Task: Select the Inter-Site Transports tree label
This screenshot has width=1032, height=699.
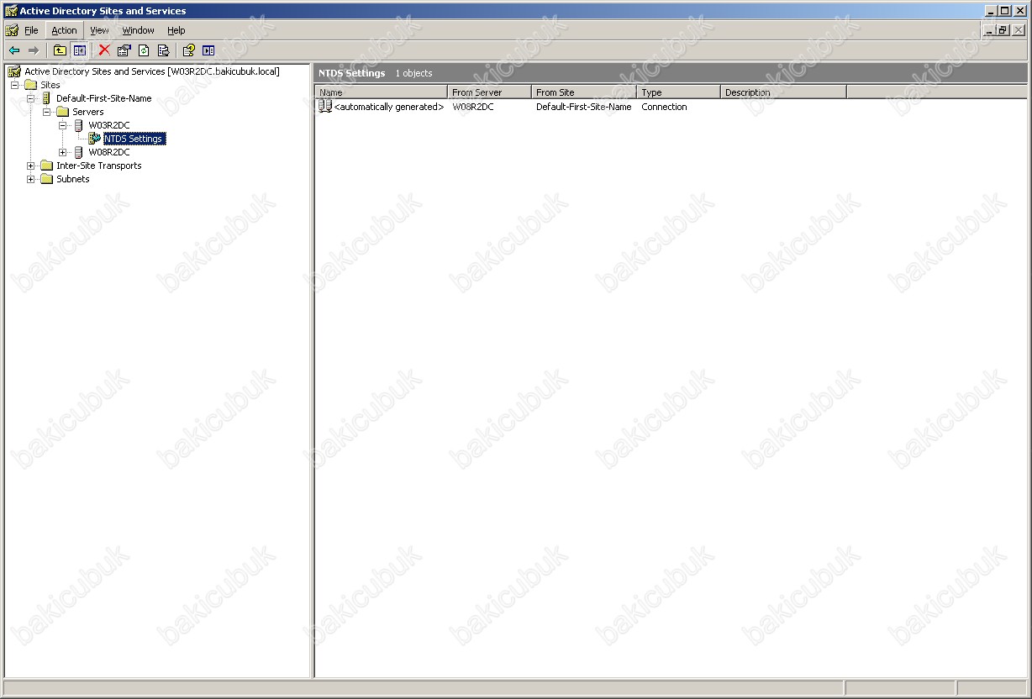Action: pos(99,166)
